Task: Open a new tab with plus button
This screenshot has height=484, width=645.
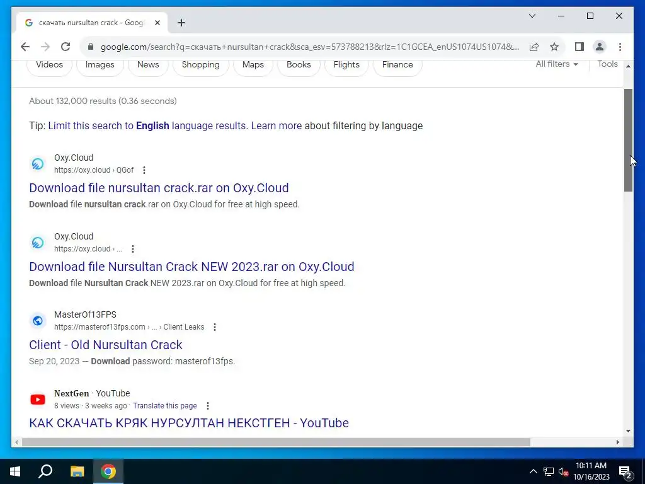Action: click(181, 23)
